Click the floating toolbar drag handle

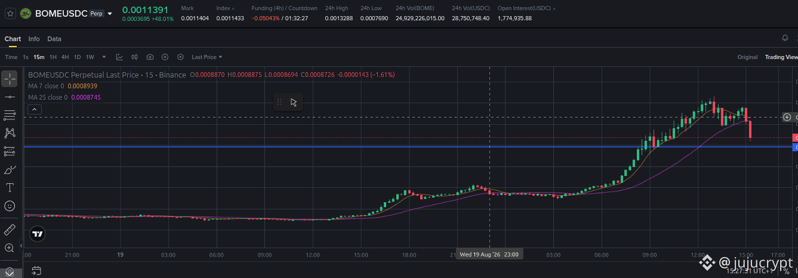tap(279, 102)
